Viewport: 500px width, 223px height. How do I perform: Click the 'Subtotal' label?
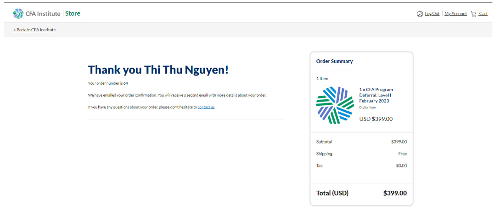click(x=324, y=142)
